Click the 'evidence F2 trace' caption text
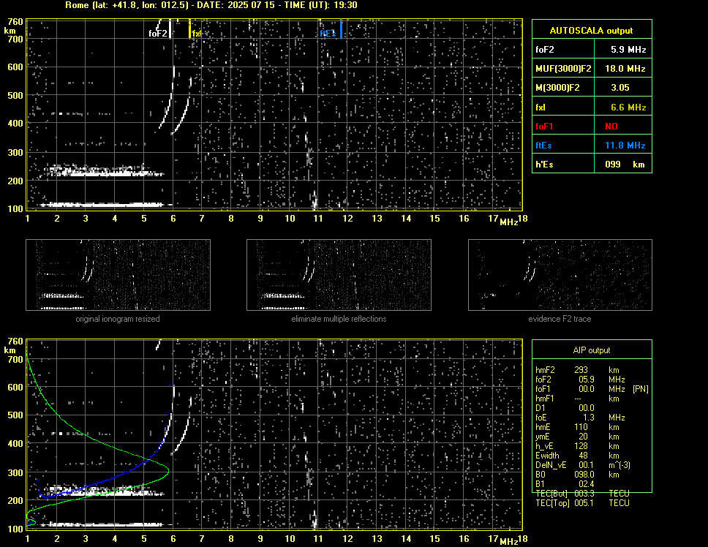The image size is (708, 547). click(560, 319)
